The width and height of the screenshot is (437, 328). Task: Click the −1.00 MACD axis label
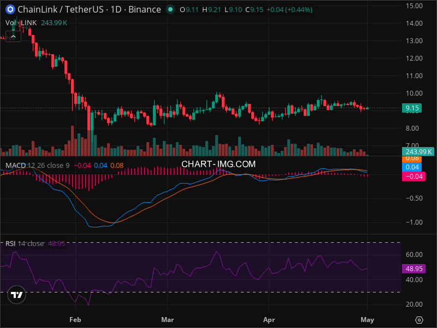click(x=414, y=222)
